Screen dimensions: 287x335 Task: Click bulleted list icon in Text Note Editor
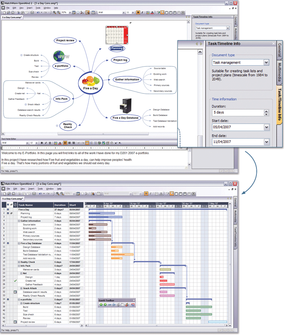click(x=95, y=143)
